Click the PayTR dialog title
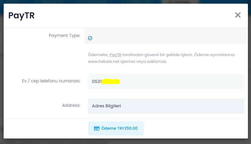Image resolution: width=251 pixels, height=144 pixels. pyautogui.click(x=21, y=16)
